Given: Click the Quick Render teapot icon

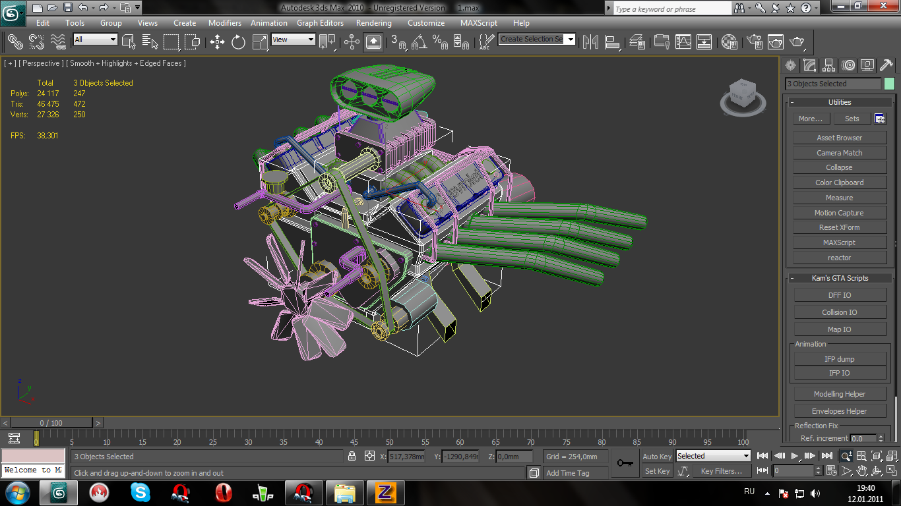Looking at the screenshot, I should pos(797,42).
